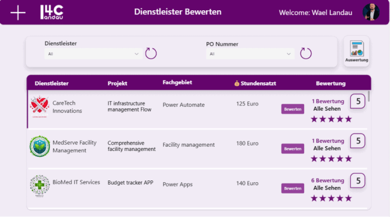Reset the PO Nummer filter refresh icon

305,53
